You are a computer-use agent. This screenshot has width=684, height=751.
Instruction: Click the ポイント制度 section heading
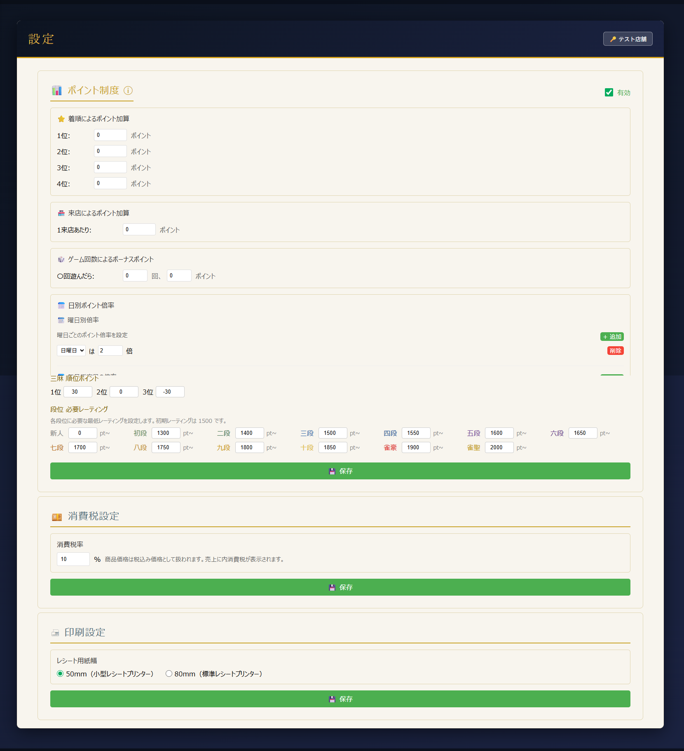(x=94, y=90)
